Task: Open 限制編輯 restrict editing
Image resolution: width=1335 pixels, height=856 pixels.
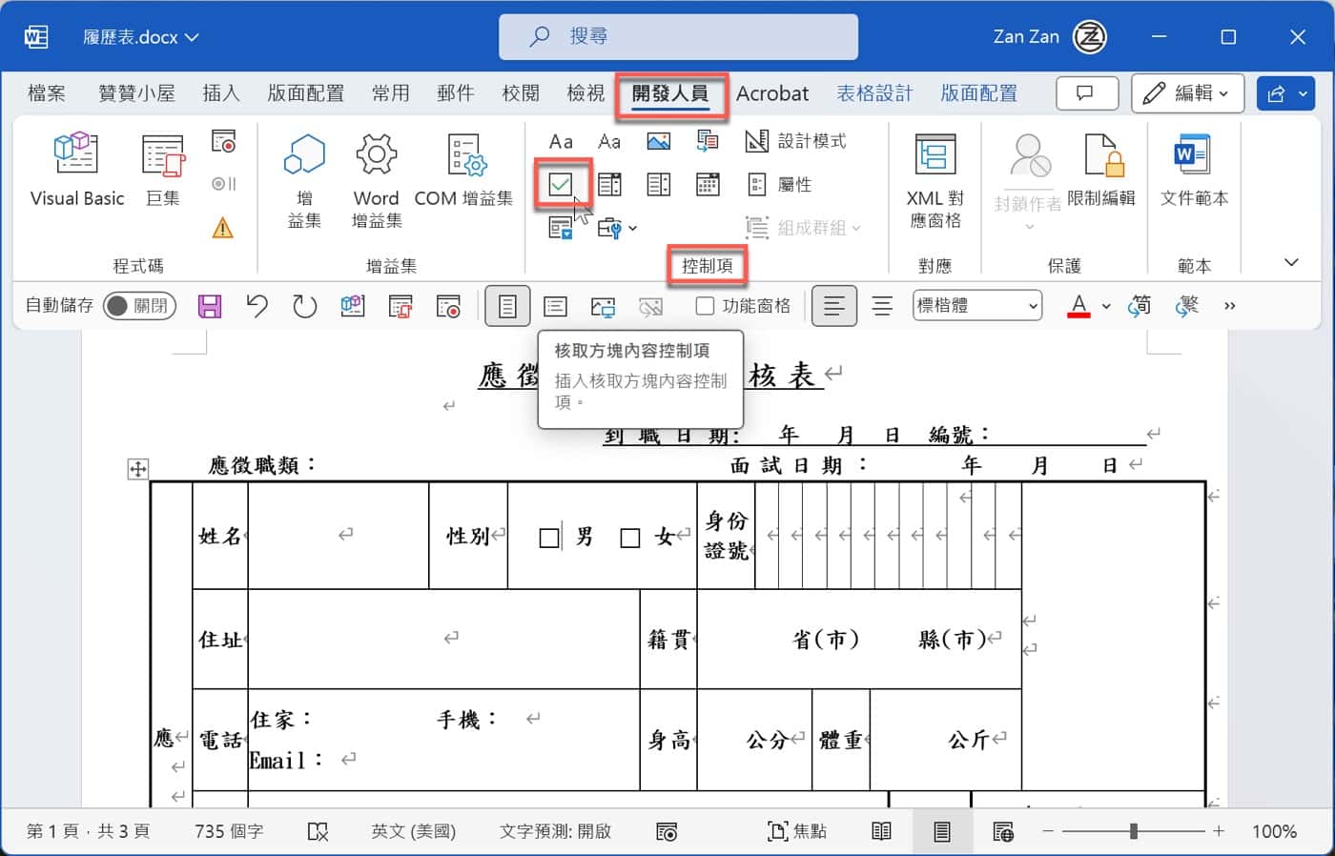Action: (1101, 170)
